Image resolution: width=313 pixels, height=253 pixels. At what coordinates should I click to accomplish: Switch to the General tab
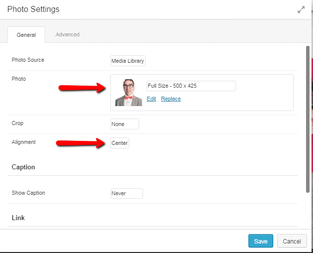tap(26, 35)
